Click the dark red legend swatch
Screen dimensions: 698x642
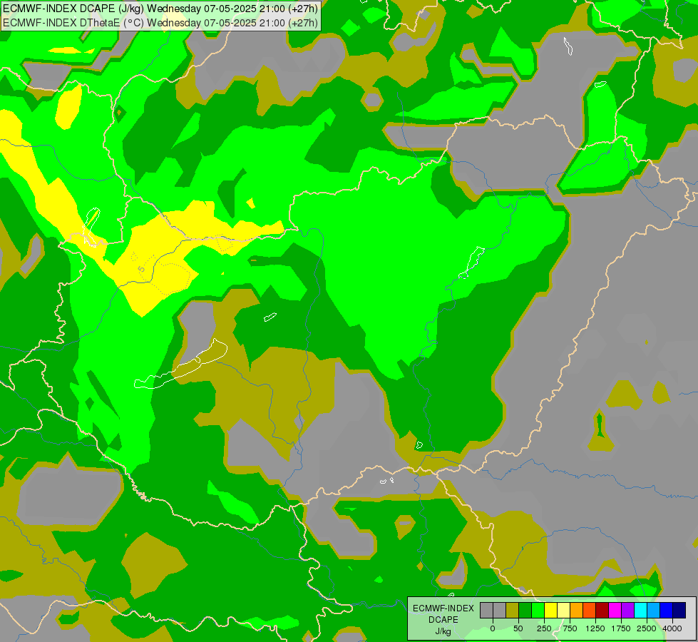tap(602, 611)
